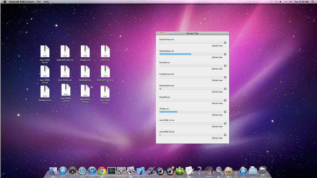The width and height of the screenshot is (317, 178).
Task: Launch Google Chrome from the Dock
Action: click(102, 171)
